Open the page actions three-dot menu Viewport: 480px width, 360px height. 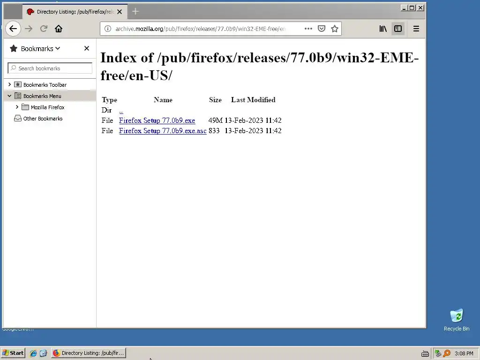click(x=308, y=29)
